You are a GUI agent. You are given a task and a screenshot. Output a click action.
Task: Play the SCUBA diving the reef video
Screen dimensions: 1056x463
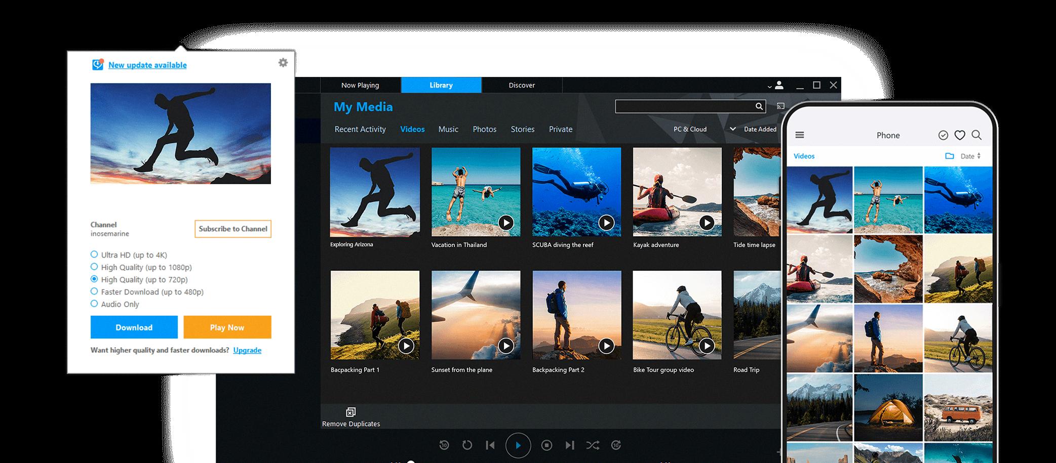coord(606,223)
